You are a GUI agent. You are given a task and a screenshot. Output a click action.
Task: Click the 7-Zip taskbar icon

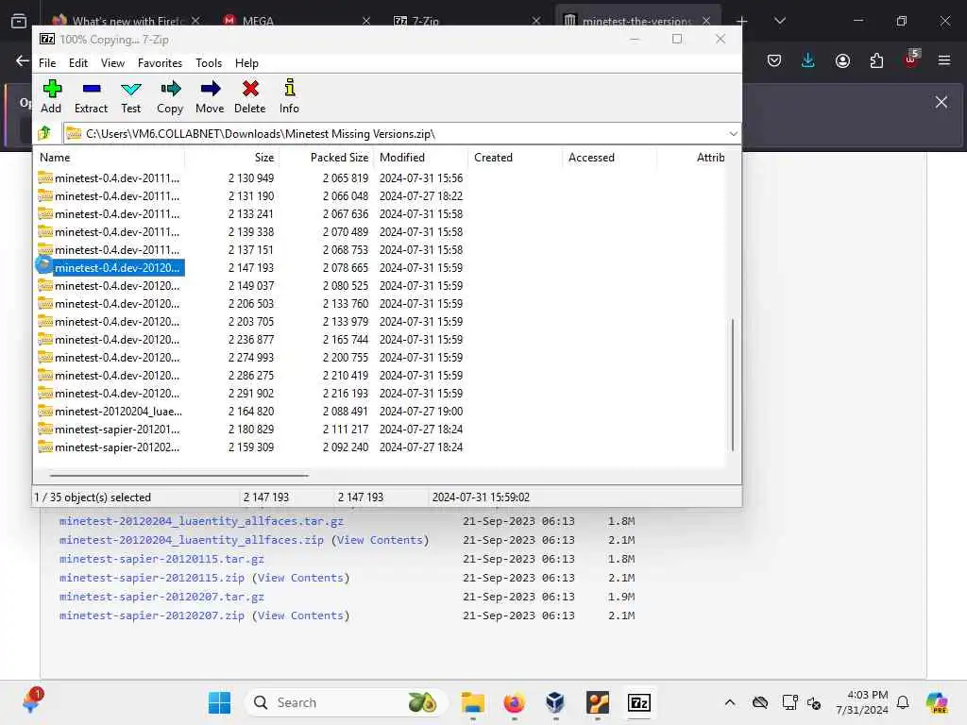pyautogui.click(x=639, y=702)
